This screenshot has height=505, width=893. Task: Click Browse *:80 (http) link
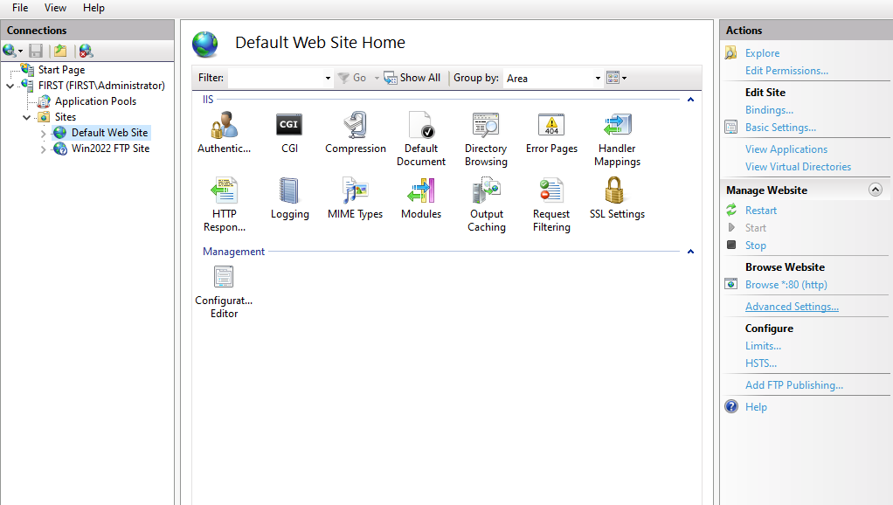[x=786, y=285]
